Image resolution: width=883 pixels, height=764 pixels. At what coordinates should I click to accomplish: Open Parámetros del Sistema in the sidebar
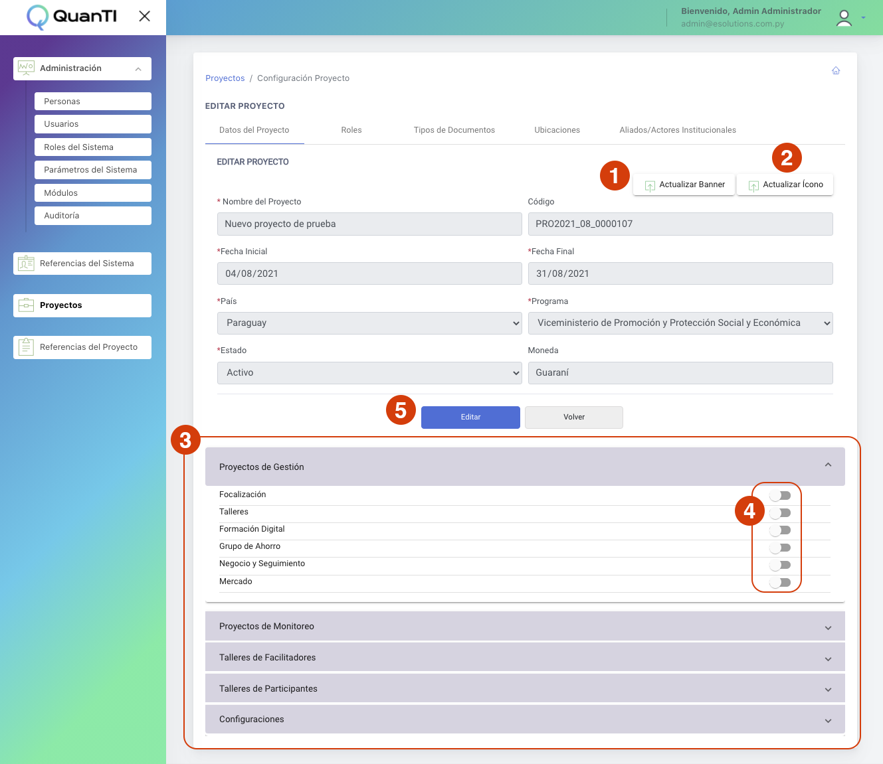coord(93,170)
